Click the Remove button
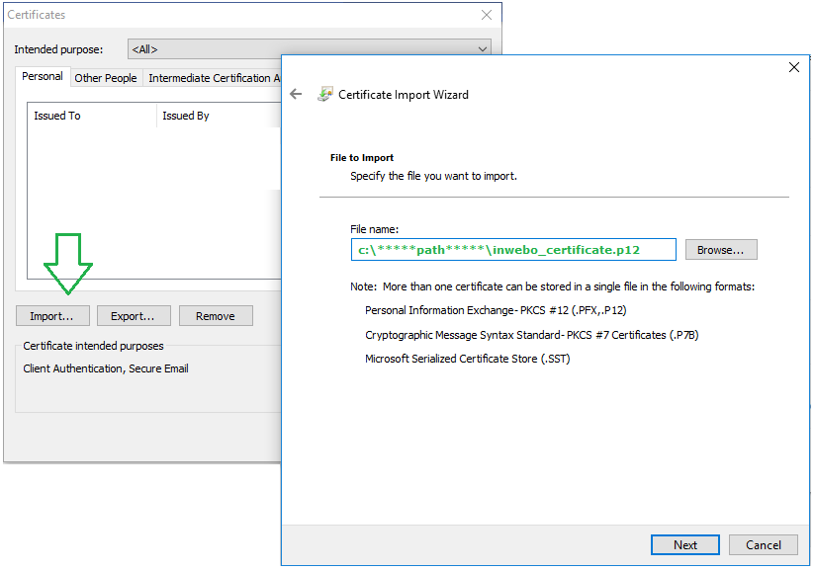This screenshot has width=815, height=571. click(216, 316)
